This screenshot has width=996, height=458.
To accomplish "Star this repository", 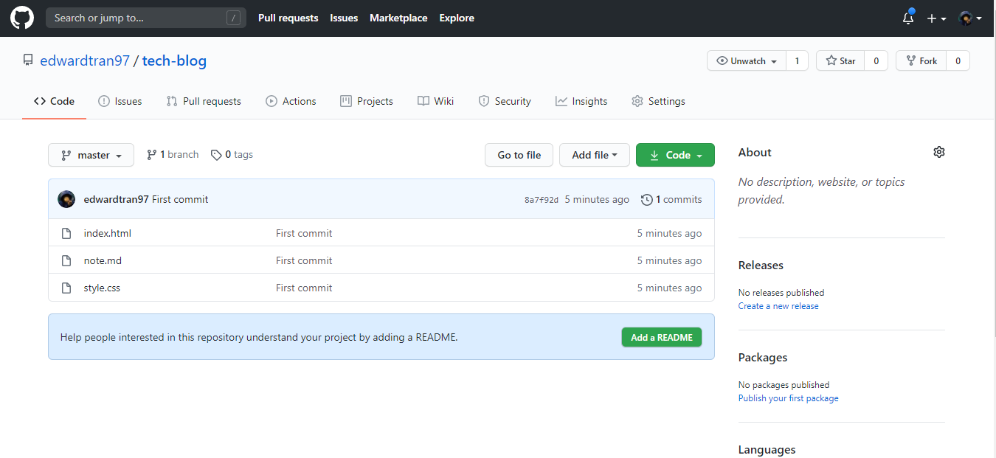I will click(840, 60).
